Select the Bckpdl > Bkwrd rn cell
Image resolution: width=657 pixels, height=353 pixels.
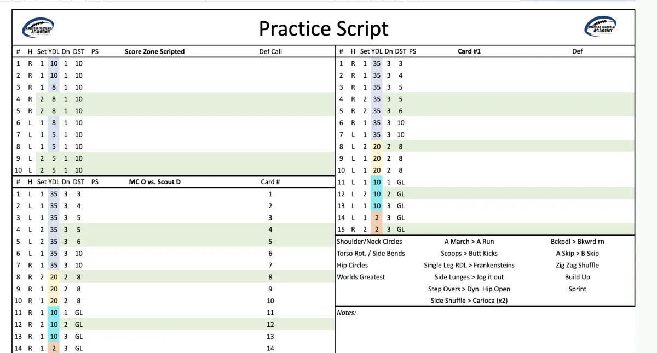(577, 242)
